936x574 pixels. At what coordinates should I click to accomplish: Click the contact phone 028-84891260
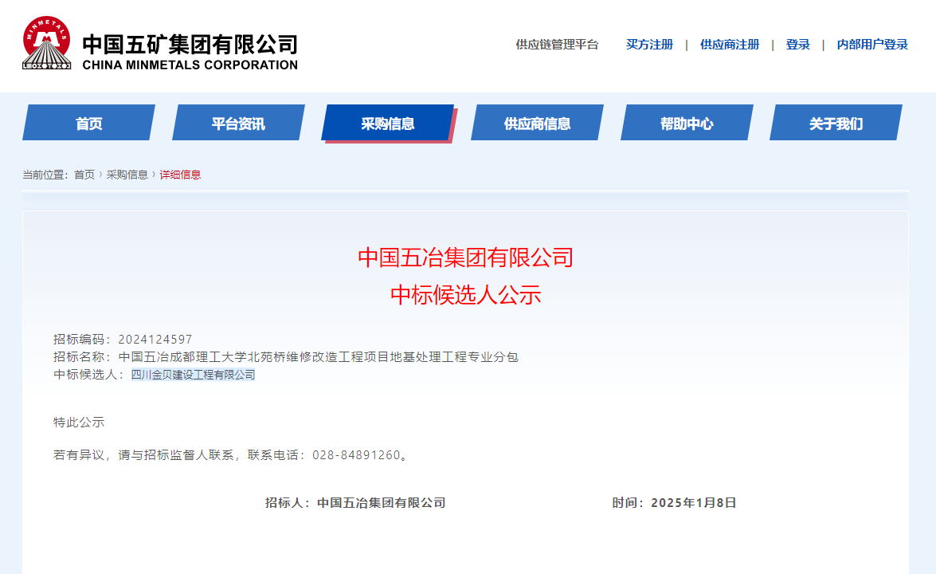356,455
